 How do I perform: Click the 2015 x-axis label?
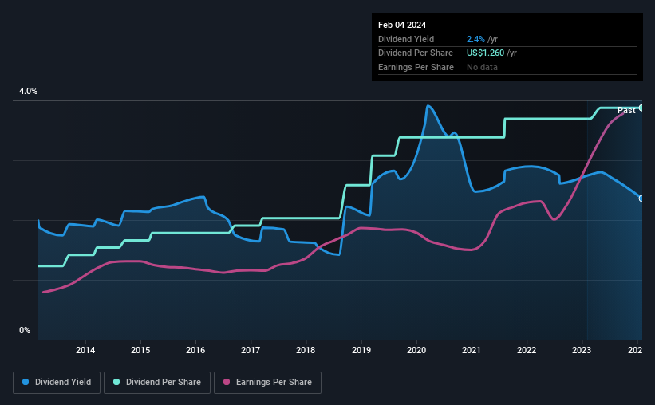(x=140, y=350)
